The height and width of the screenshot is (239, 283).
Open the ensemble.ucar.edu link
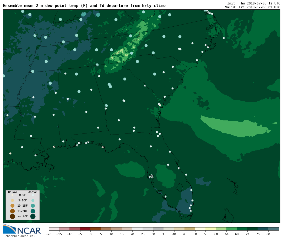pos(20,236)
